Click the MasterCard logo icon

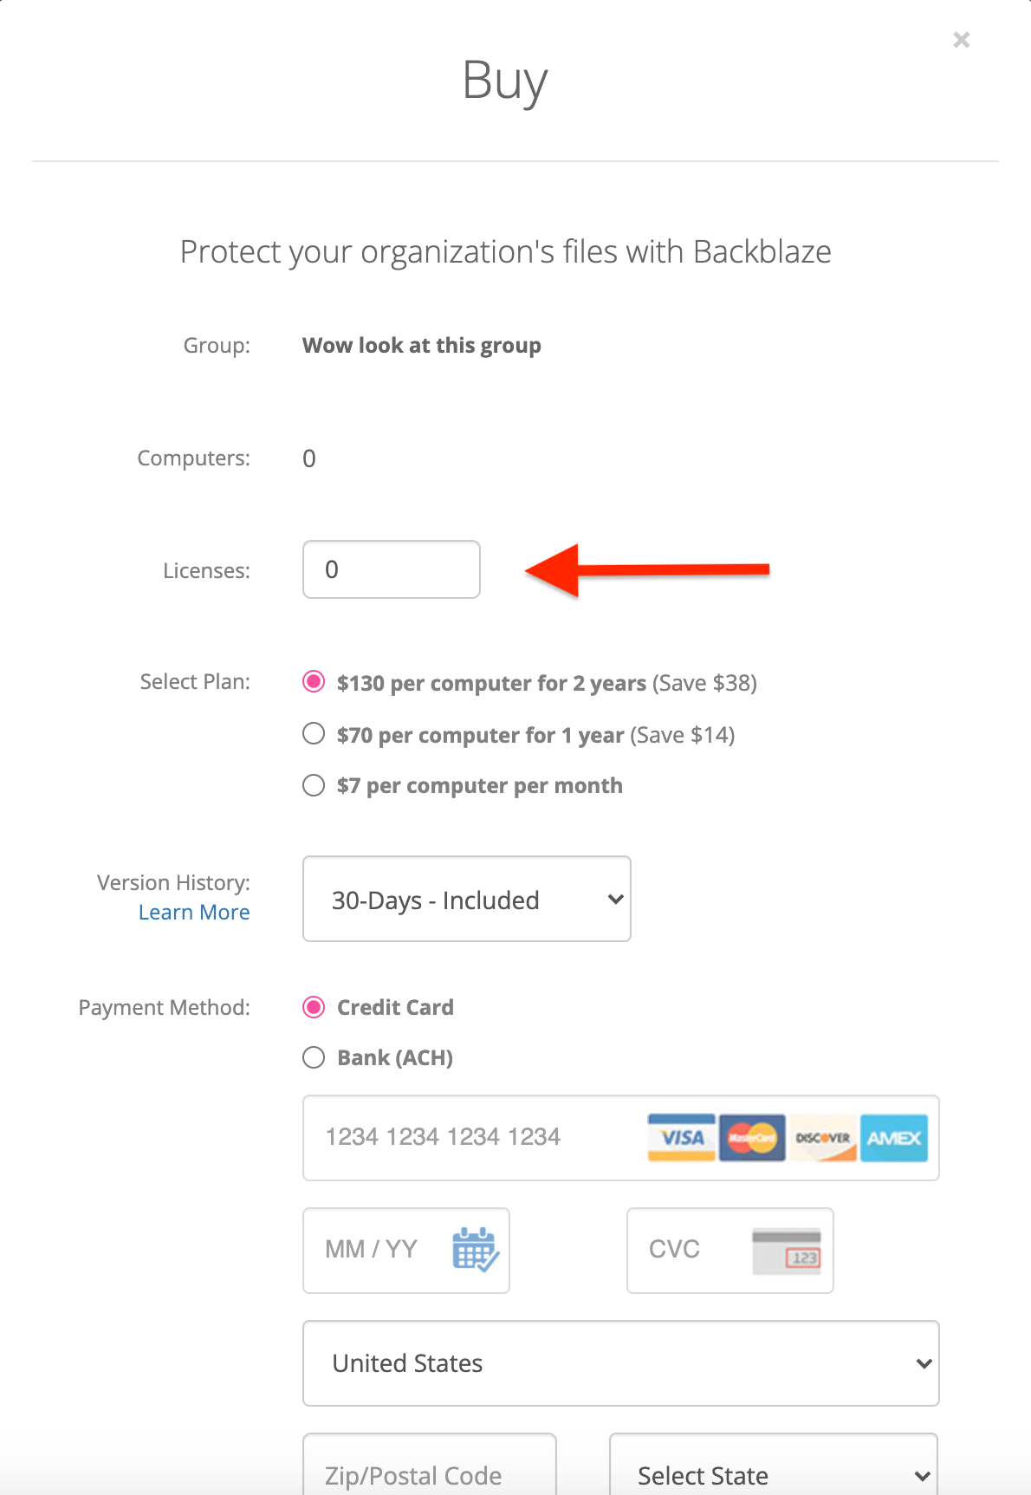click(752, 1137)
